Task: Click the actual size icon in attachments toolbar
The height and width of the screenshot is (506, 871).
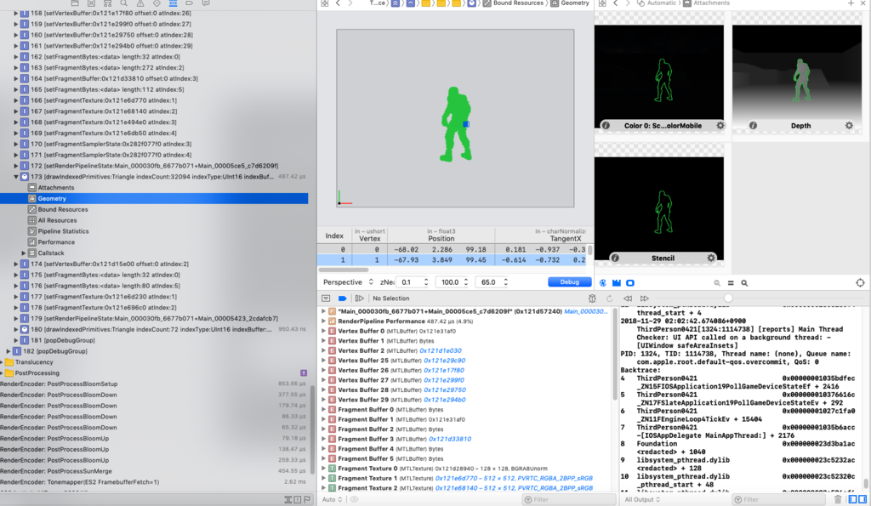Action: (x=731, y=282)
